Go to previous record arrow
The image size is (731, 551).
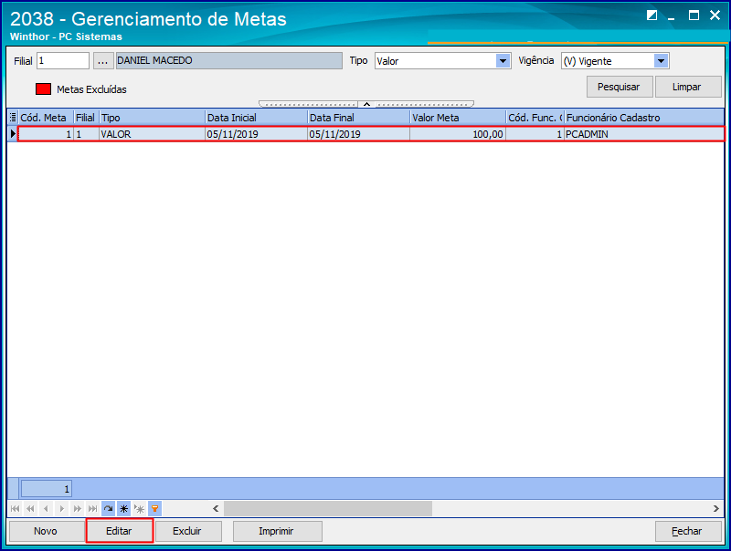coord(46,509)
